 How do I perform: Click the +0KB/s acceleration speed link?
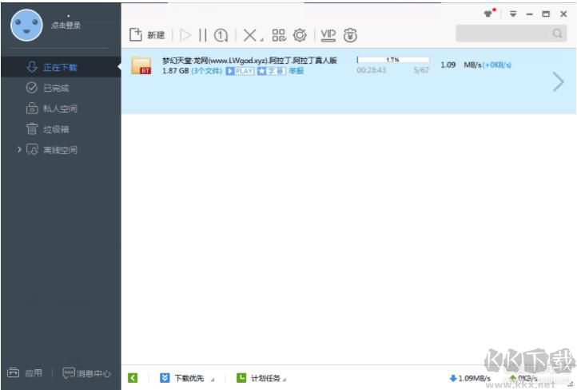[x=497, y=65]
